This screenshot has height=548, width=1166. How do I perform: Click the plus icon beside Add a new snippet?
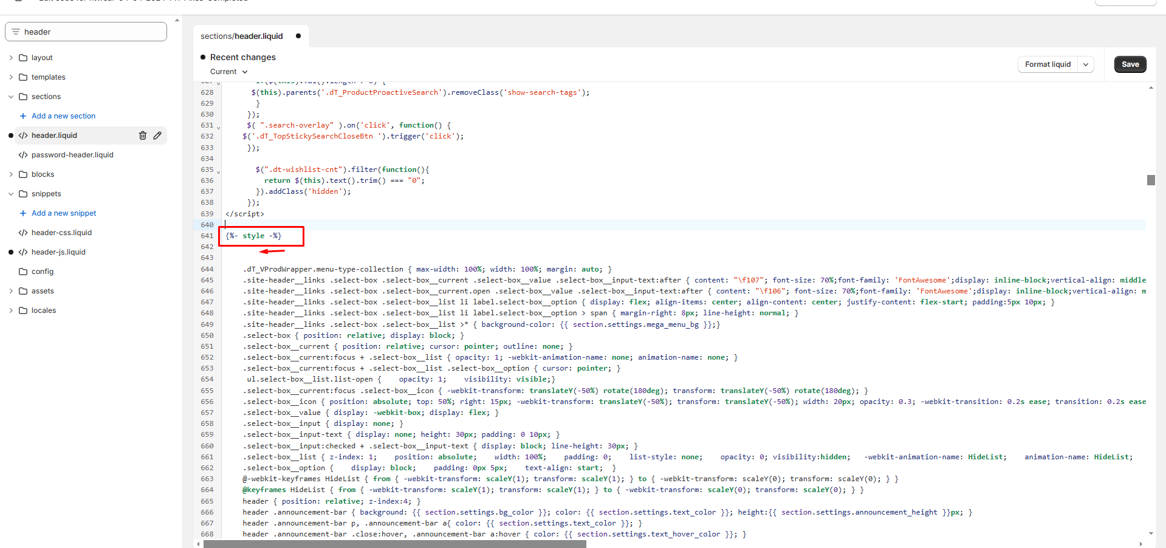23,213
